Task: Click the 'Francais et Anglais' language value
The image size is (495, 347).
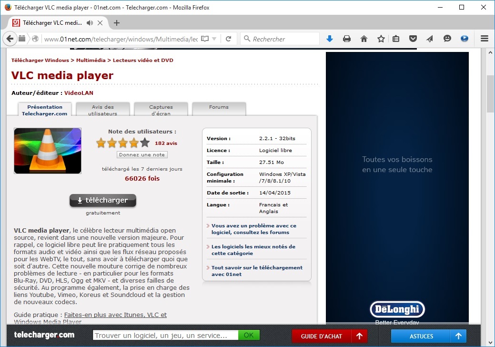Action: [273, 208]
